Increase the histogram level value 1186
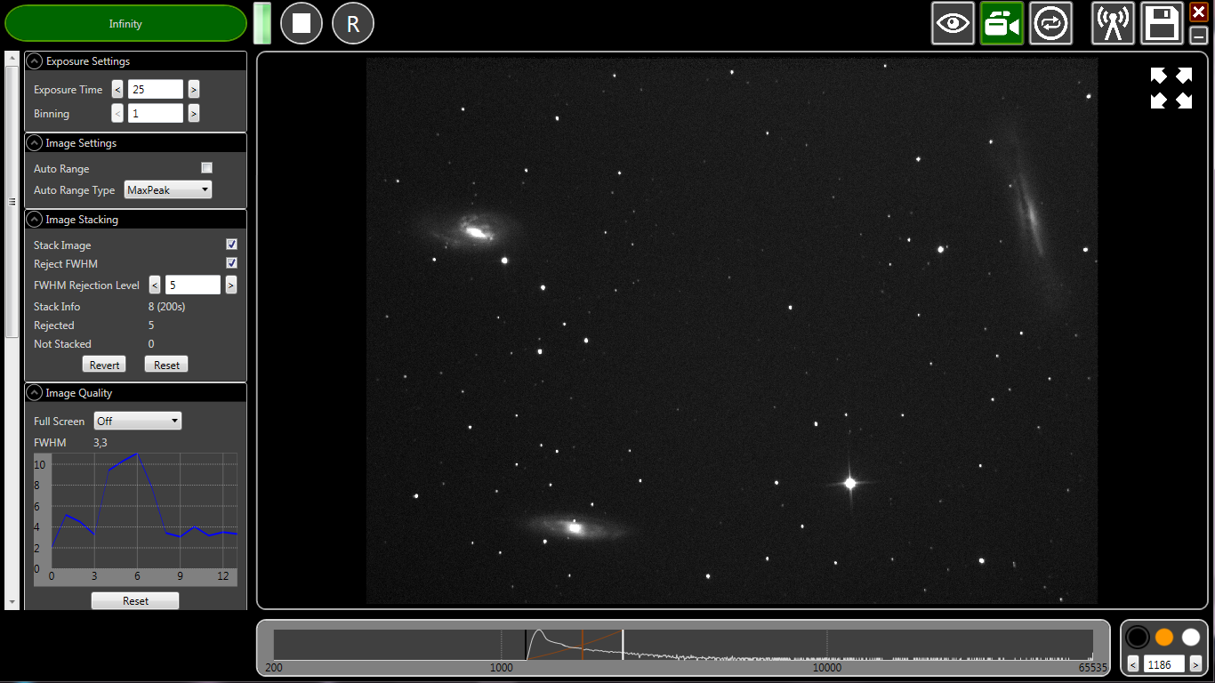This screenshot has height=683, width=1215. (1195, 664)
